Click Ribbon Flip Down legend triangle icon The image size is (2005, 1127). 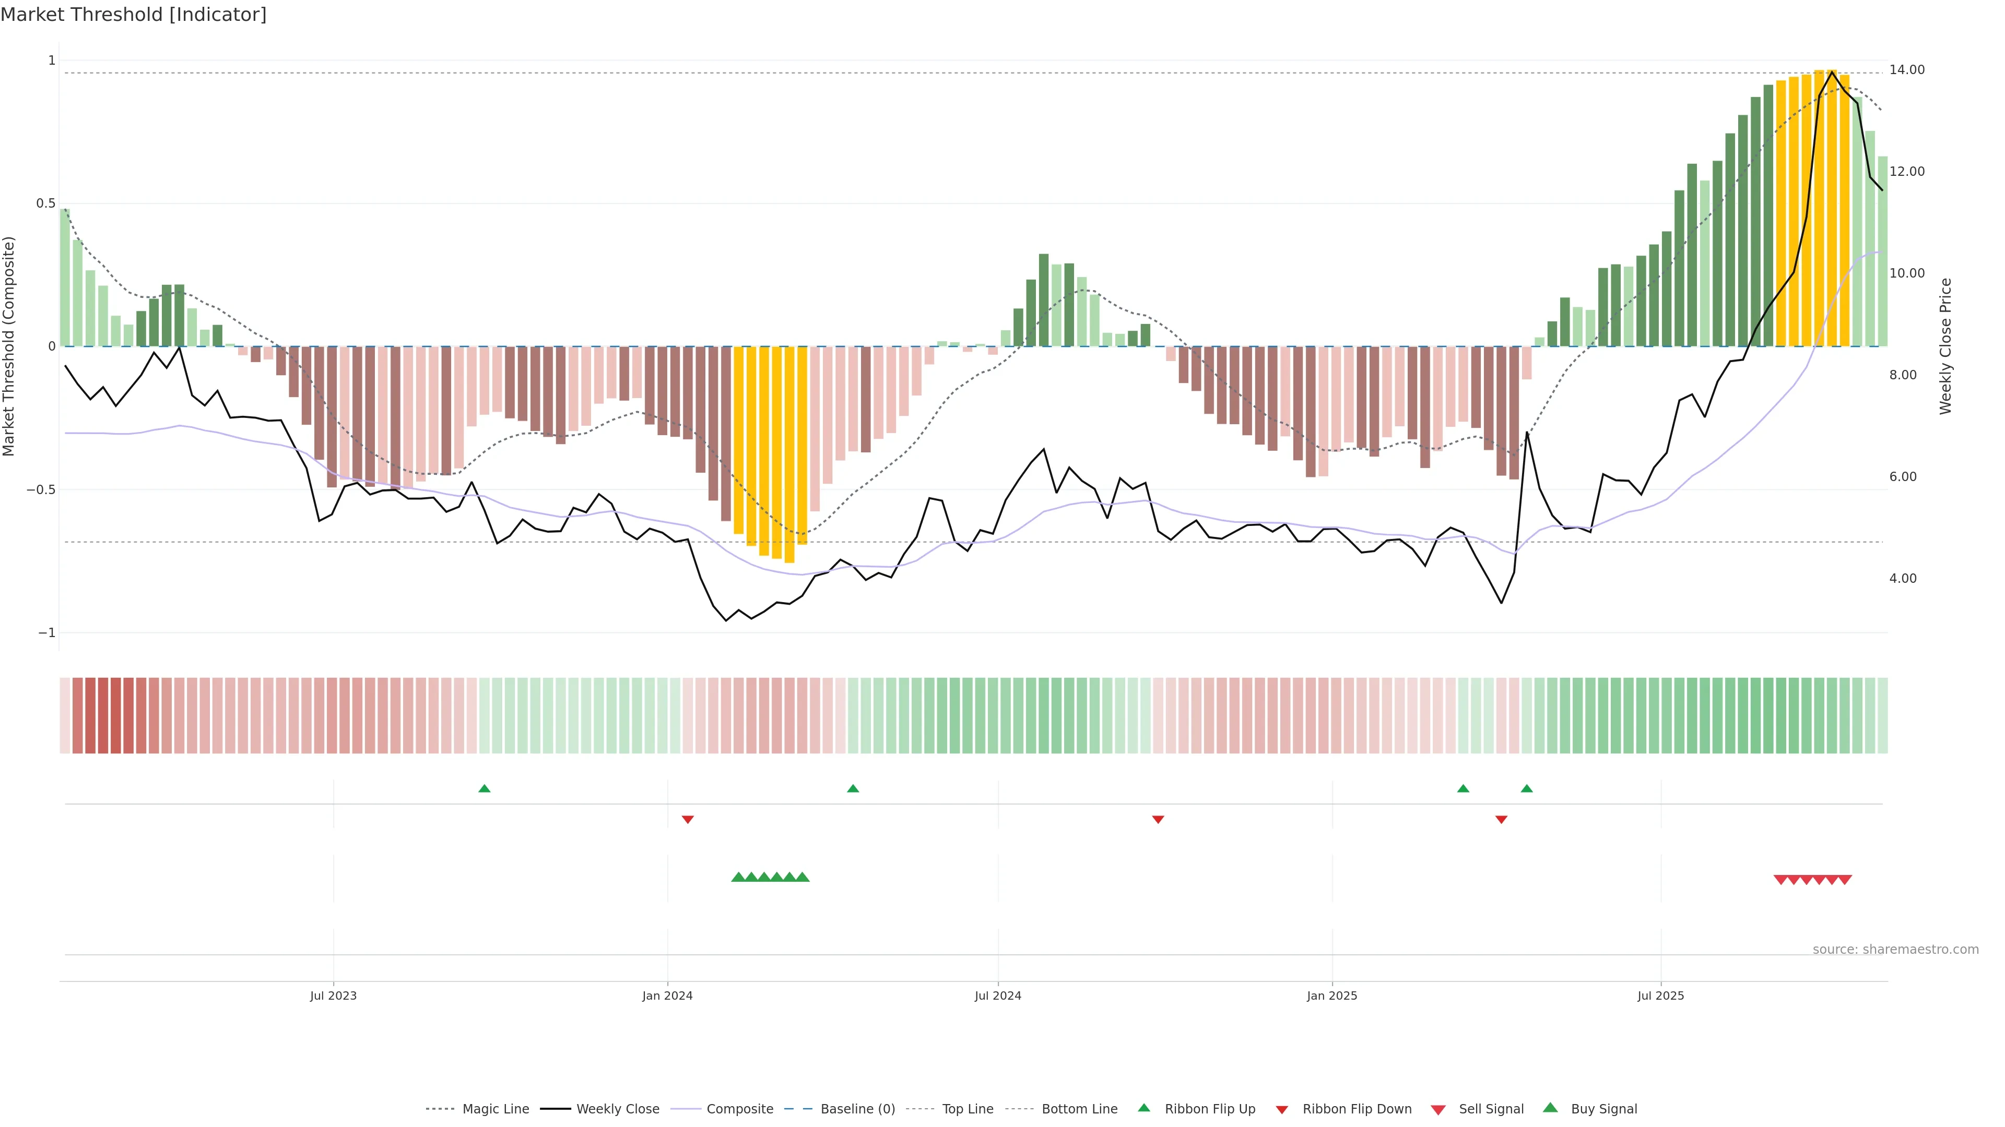coord(1282,1109)
